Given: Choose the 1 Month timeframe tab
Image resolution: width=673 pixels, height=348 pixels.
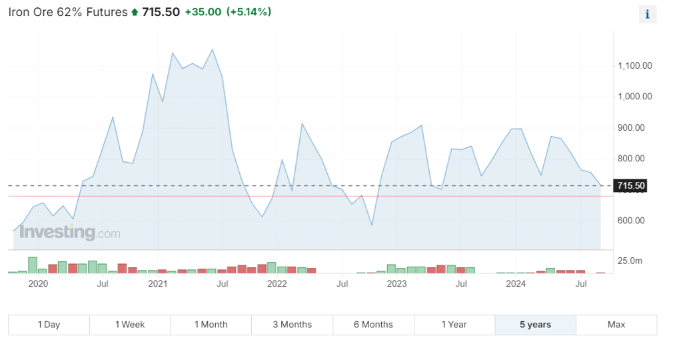Looking at the screenshot, I should point(211,325).
